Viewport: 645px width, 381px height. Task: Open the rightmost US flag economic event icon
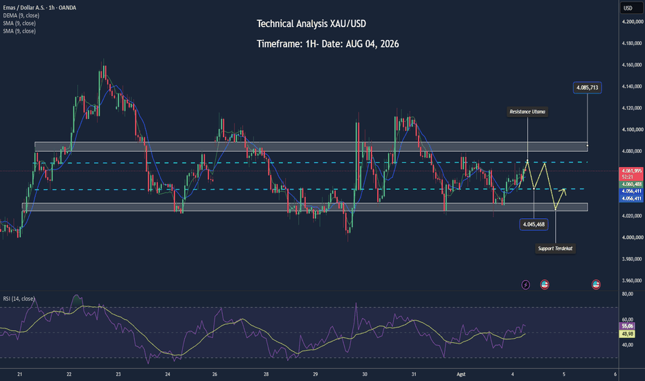(x=596, y=285)
